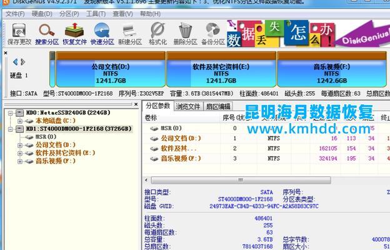Go to previous disk arrow
Viewport: 390px width, 250px height.
point(16,62)
